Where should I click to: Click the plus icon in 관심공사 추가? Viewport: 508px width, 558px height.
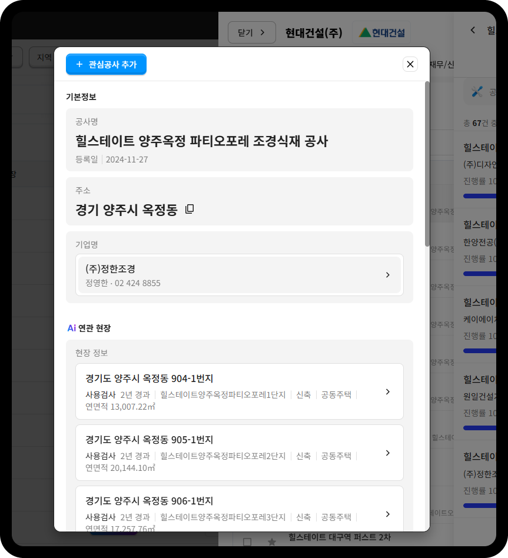(x=79, y=64)
